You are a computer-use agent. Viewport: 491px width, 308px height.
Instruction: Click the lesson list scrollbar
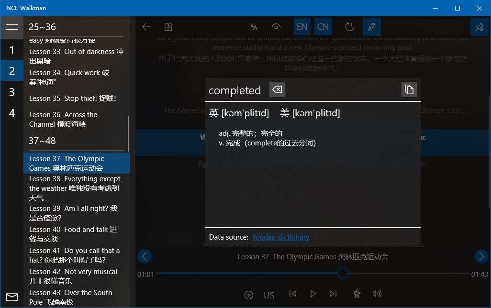pos(128,133)
